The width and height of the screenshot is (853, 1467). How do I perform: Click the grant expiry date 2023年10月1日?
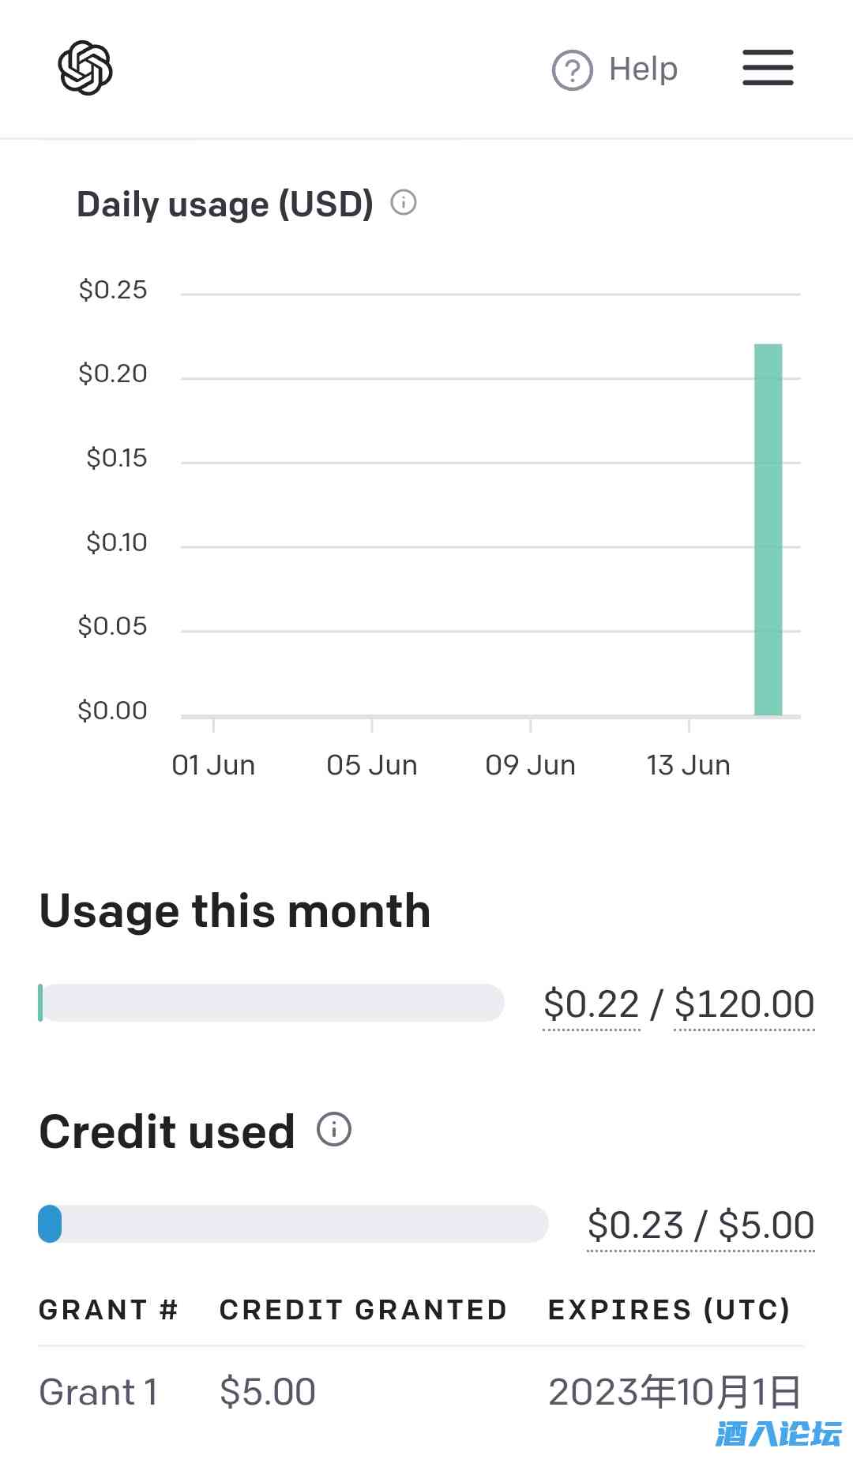click(x=675, y=1391)
